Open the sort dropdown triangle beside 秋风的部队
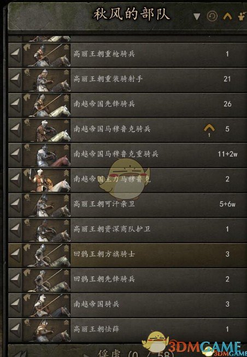247x357 pixels. point(197,16)
